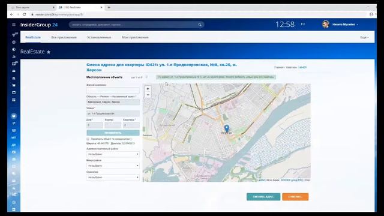This screenshot has height=216, width=384.
Task: Click the help icon next to step indicator
Action: click(x=146, y=77)
